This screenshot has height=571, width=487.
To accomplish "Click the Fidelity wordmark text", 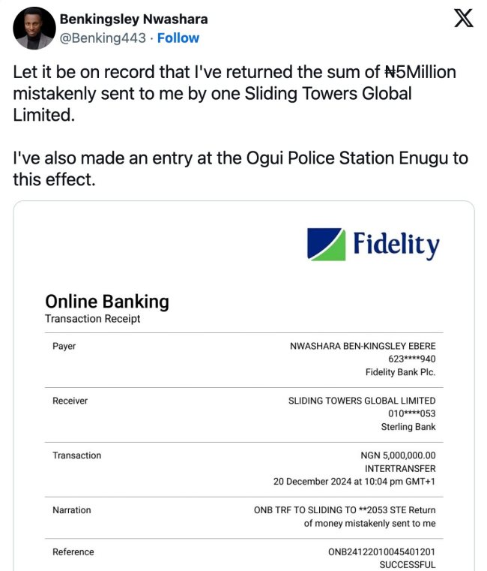I will [x=396, y=245].
